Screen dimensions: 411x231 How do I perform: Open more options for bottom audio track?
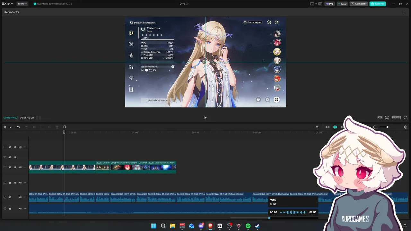pyautogui.click(x=25, y=209)
